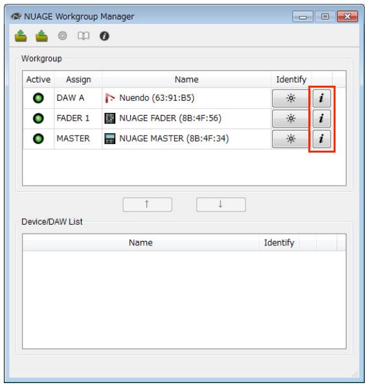Click the down arrow move button
The width and height of the screenshot is (366, 385).
221,205
